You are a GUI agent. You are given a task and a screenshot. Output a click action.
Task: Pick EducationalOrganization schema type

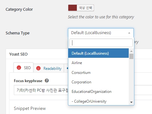(99, 92)
